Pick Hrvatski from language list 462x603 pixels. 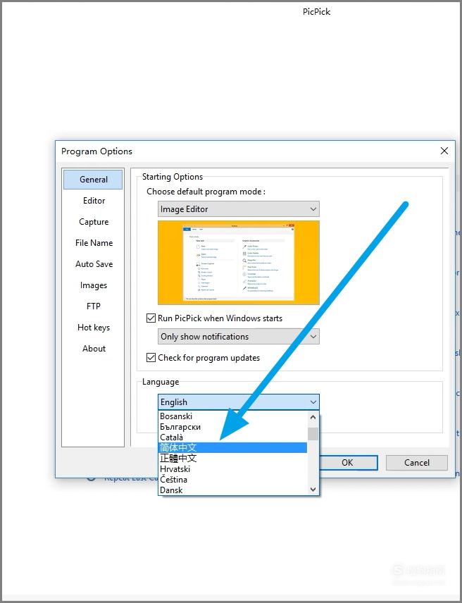233,468
